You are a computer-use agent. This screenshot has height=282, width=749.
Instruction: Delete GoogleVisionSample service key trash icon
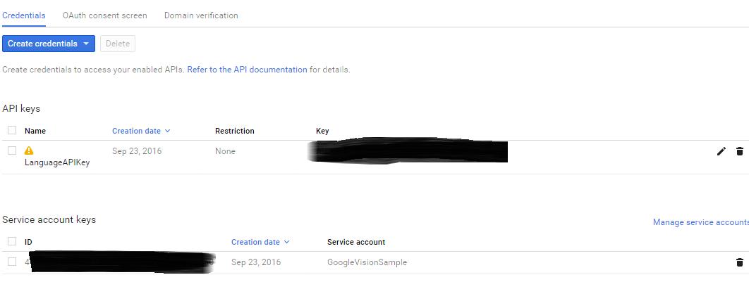coord(740,262)
